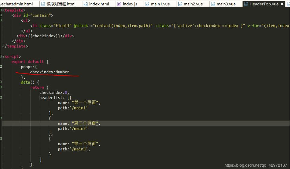This screenshot has width=290, height=169.
Task: Open the index.js tab
Action: point(130,4)
